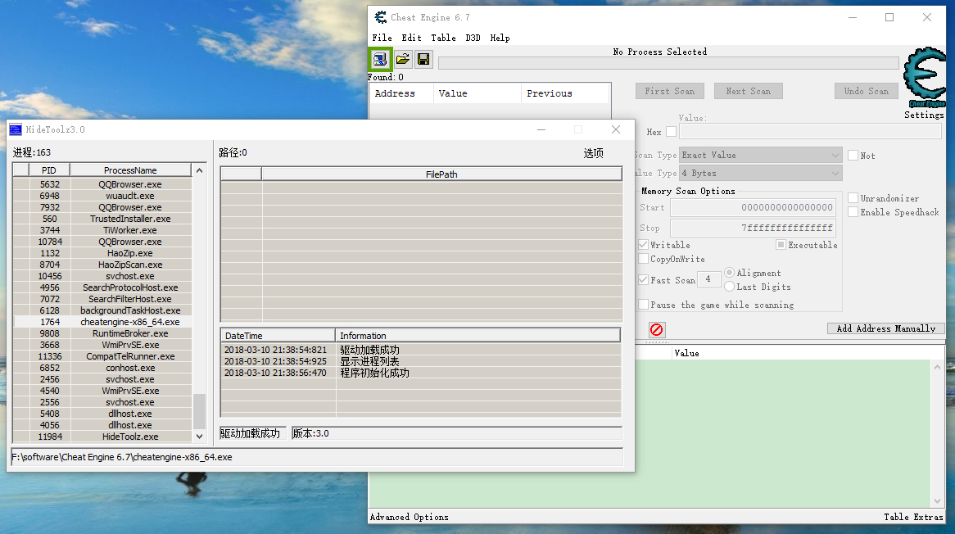Image resolution: width=955 pixels, height=534 pixels.
Task: Open the Scan Type Exact Value dropdown
Action: tap(761, 156)
